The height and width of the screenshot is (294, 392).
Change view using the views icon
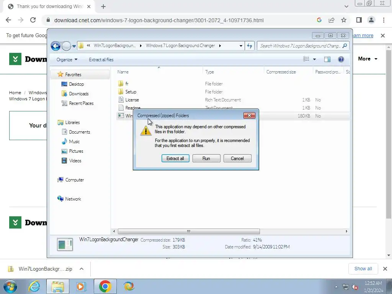click(306, 59)
